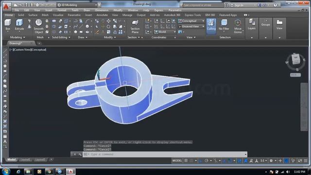Open the Groups panel button
Viewport: 311px width, 175px height.
coord(266,23)
